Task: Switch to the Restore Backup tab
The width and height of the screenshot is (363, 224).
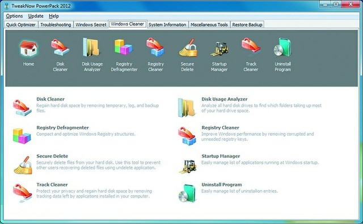Action: point(247,25)
